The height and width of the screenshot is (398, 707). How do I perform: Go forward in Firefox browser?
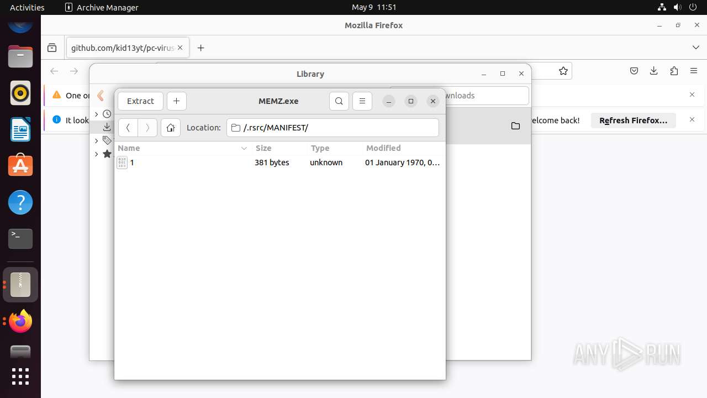(74, 71)
